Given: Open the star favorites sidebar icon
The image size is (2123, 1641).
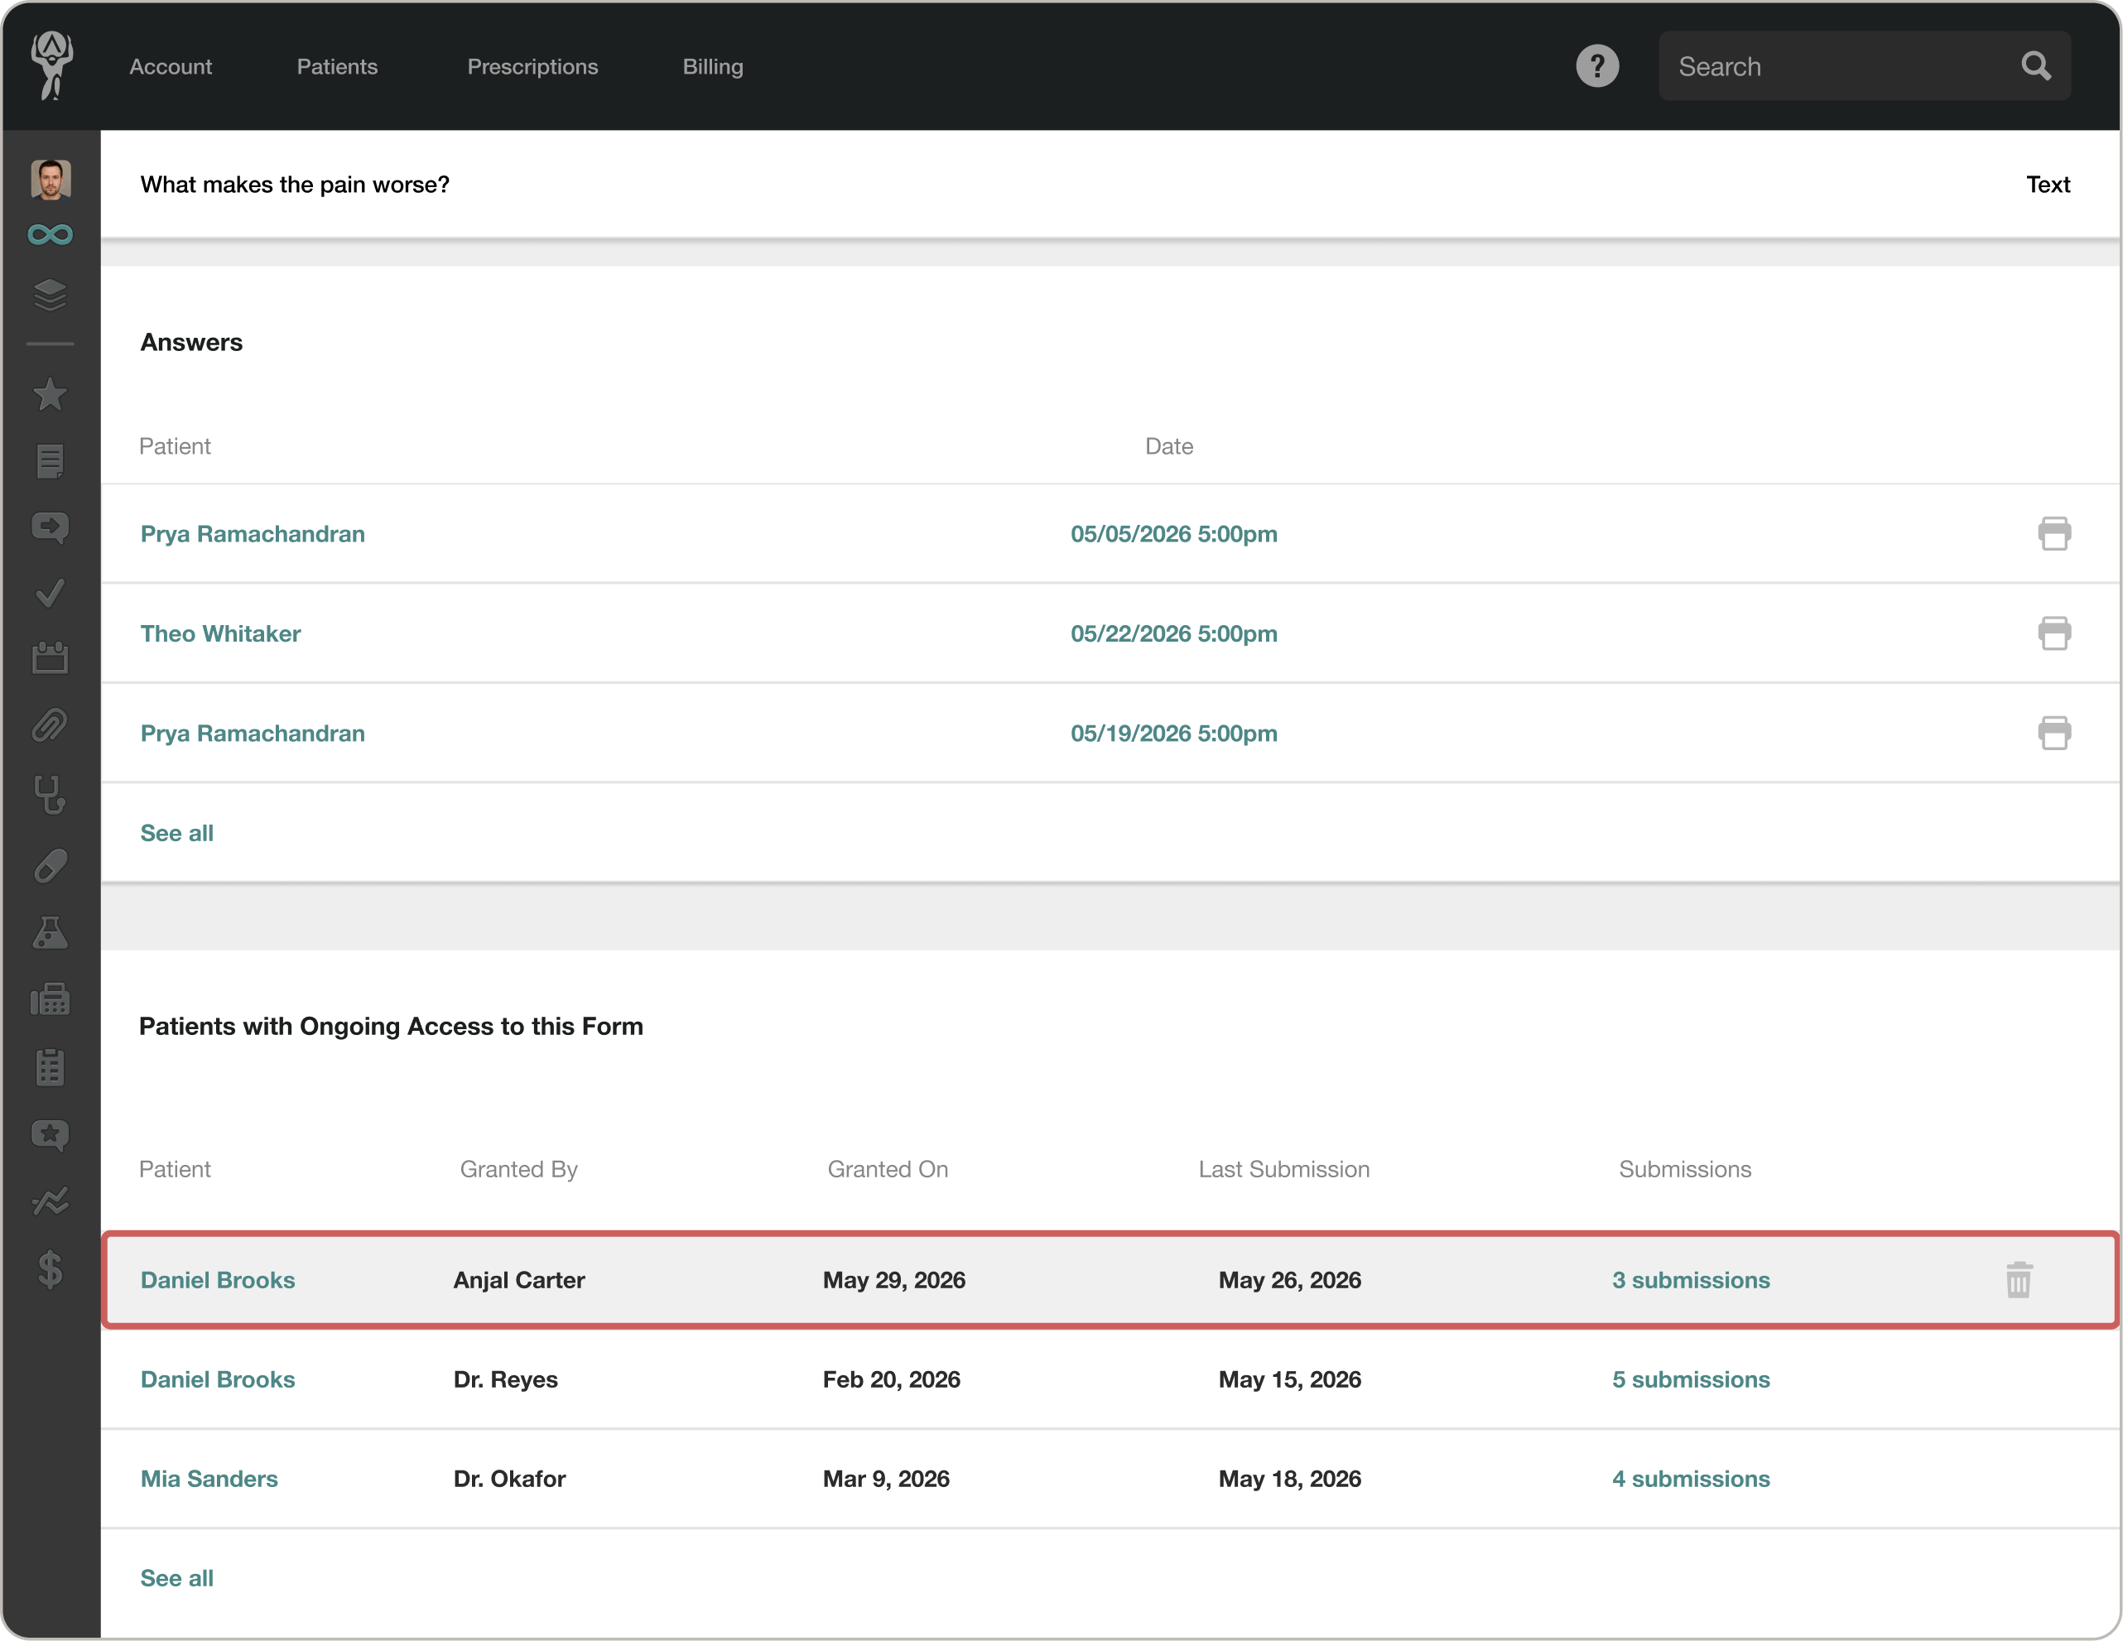Looking at the screenshot, I should tap(51, 395).
